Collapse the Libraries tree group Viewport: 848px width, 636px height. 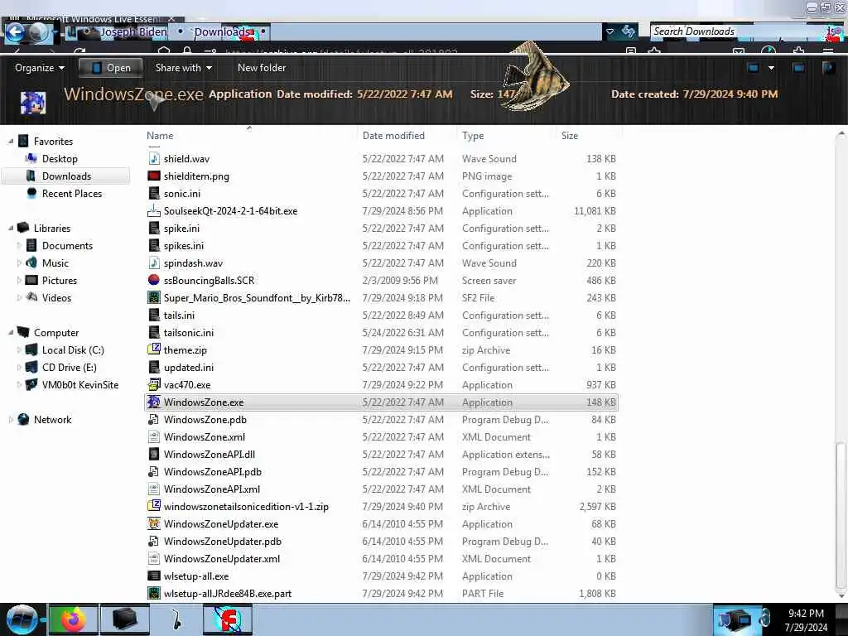pyautogui.click(x=11, y=229)
